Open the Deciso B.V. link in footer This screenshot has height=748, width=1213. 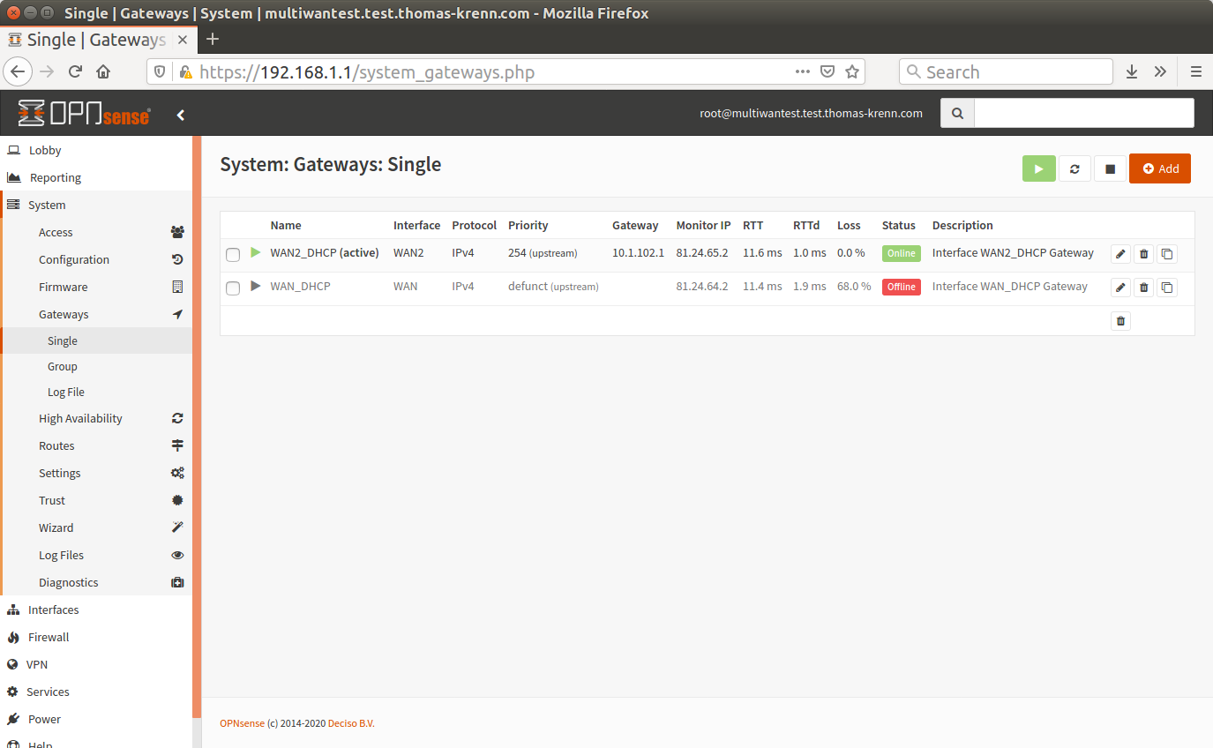click(350, 722)
